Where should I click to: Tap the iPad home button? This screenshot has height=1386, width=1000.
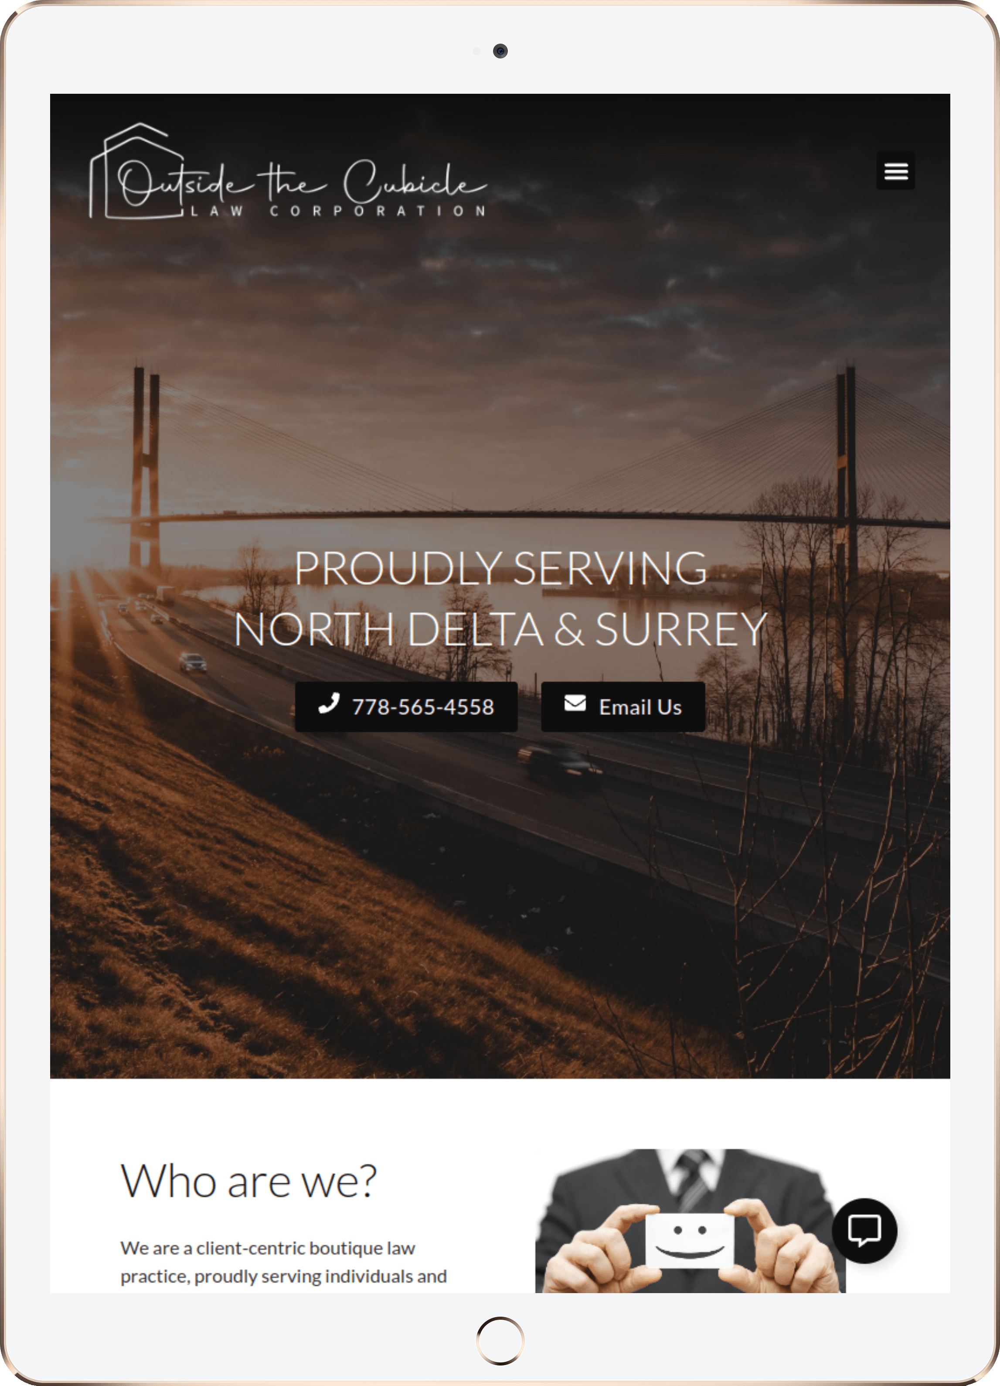[x=500, y=1340]
